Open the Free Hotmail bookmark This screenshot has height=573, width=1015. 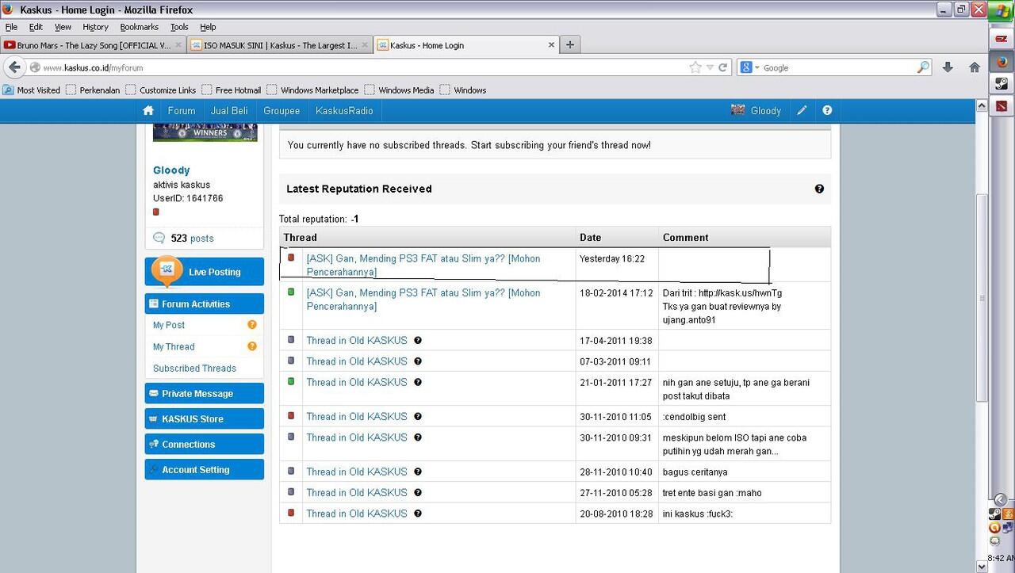click(x=232, y=90)
